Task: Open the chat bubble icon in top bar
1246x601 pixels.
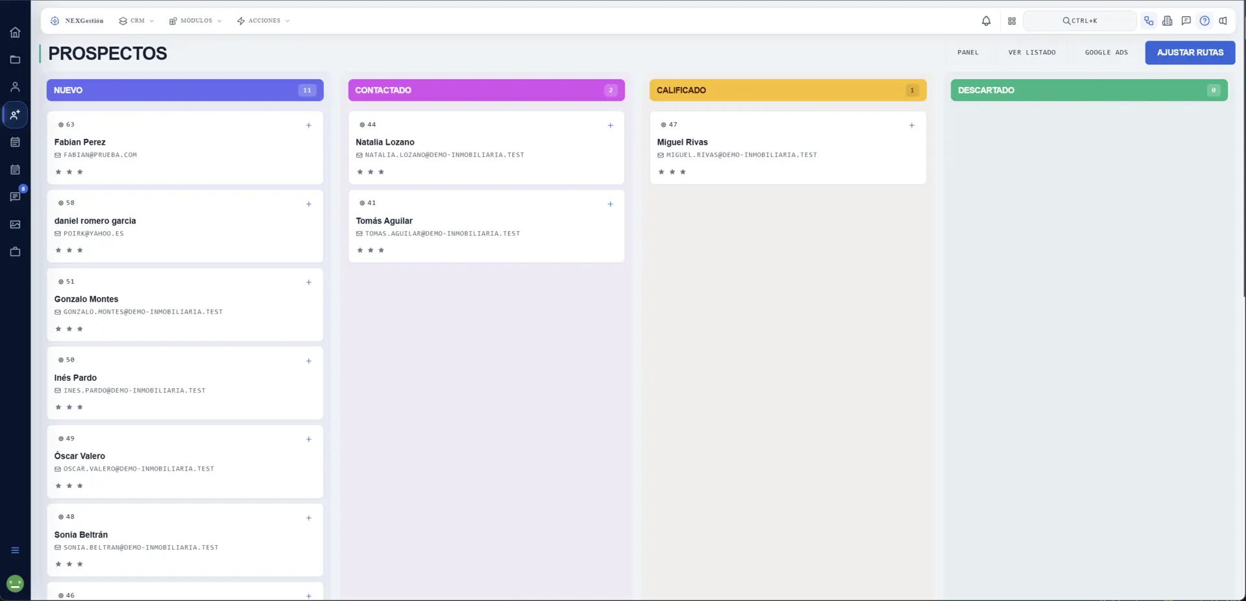Action: (1186, 21)
